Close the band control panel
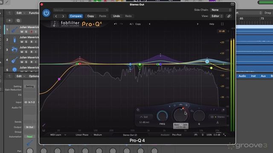This screenshot has width=273, height=153. click(x=224, y=110)
